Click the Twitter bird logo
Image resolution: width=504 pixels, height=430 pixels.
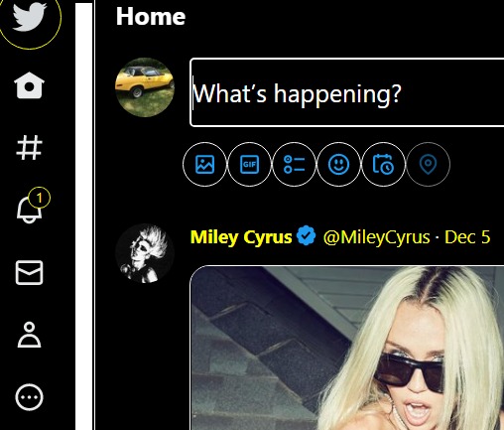click(29, 17)
